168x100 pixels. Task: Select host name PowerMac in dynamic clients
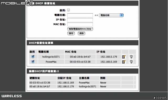[84, 83]
